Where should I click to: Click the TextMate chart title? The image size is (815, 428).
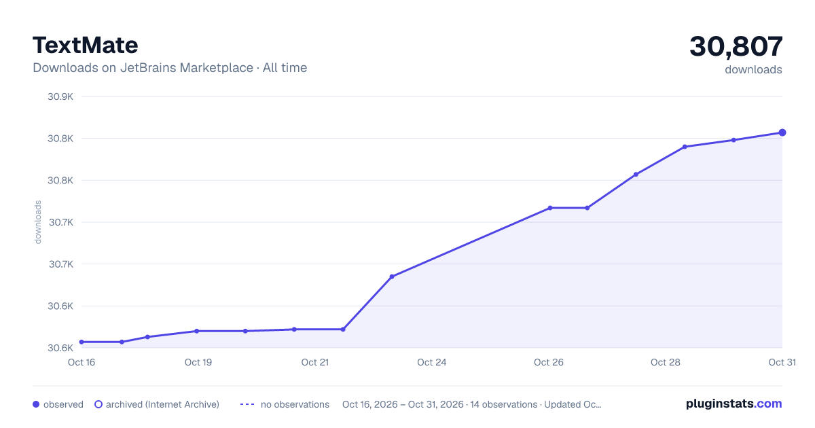click(x=86, y=45)
